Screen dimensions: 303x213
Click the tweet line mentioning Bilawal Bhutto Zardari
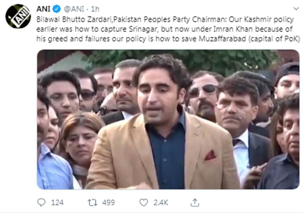[x=165, y=20]
